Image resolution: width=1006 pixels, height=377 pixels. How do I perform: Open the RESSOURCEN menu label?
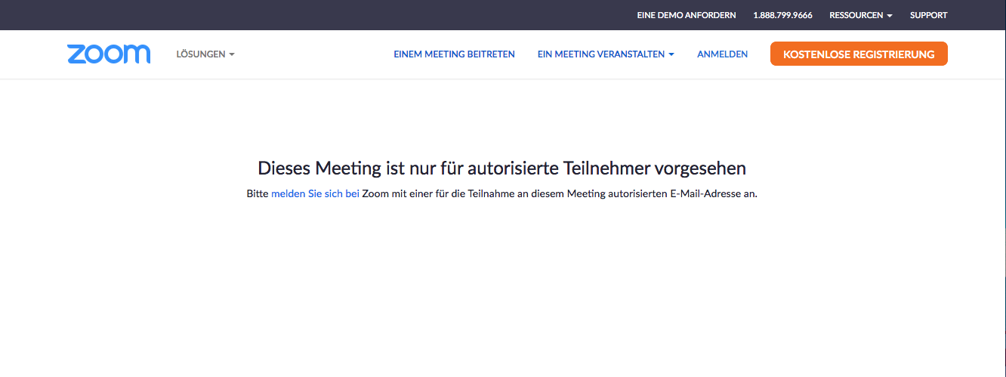pos(856,15)
